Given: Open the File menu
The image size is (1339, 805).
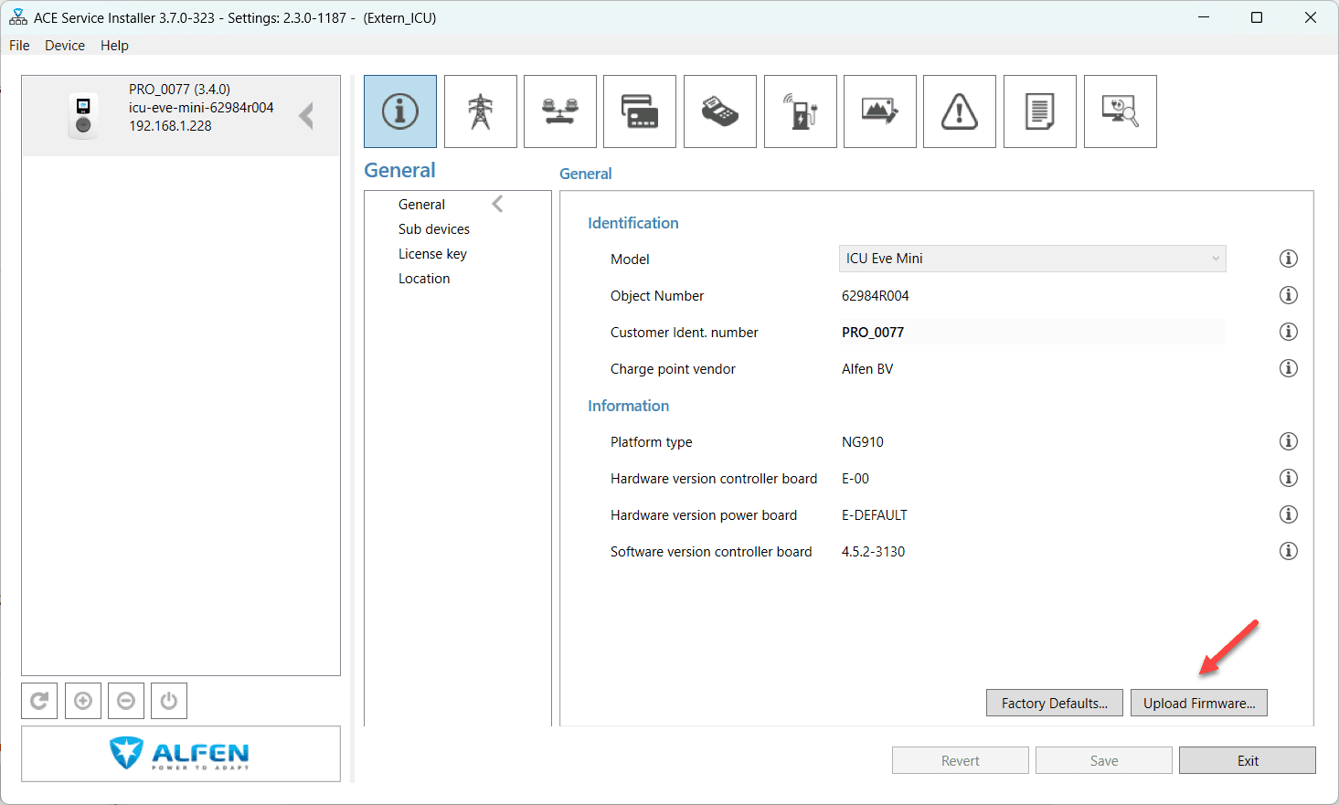Looking at the screenshot, I should click(x=19, y=46).
